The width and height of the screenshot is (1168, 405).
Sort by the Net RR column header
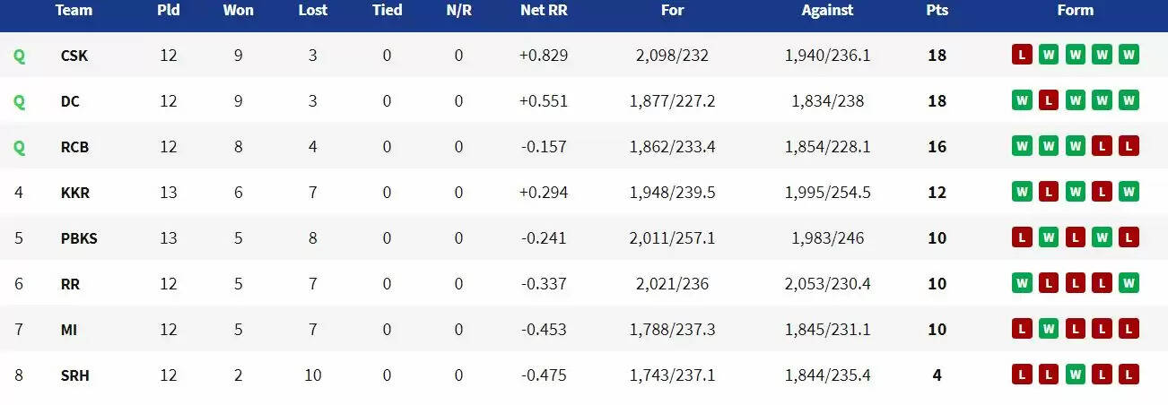click(543, 11)
